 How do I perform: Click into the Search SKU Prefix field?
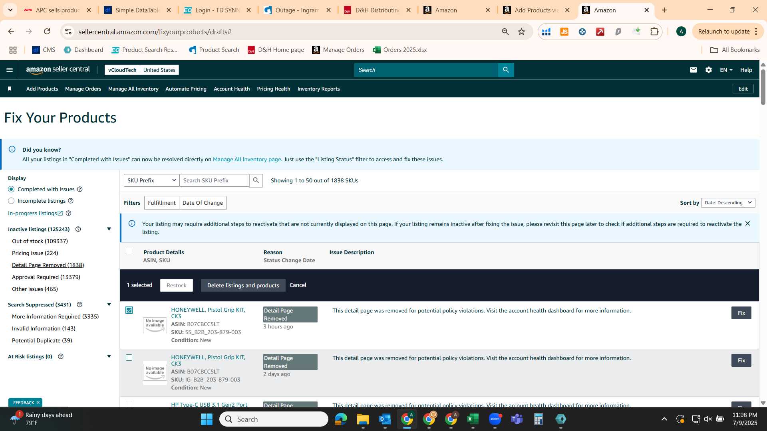pos(215,180)
